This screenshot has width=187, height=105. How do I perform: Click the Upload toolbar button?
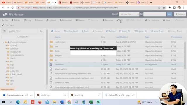pos(51,20)
